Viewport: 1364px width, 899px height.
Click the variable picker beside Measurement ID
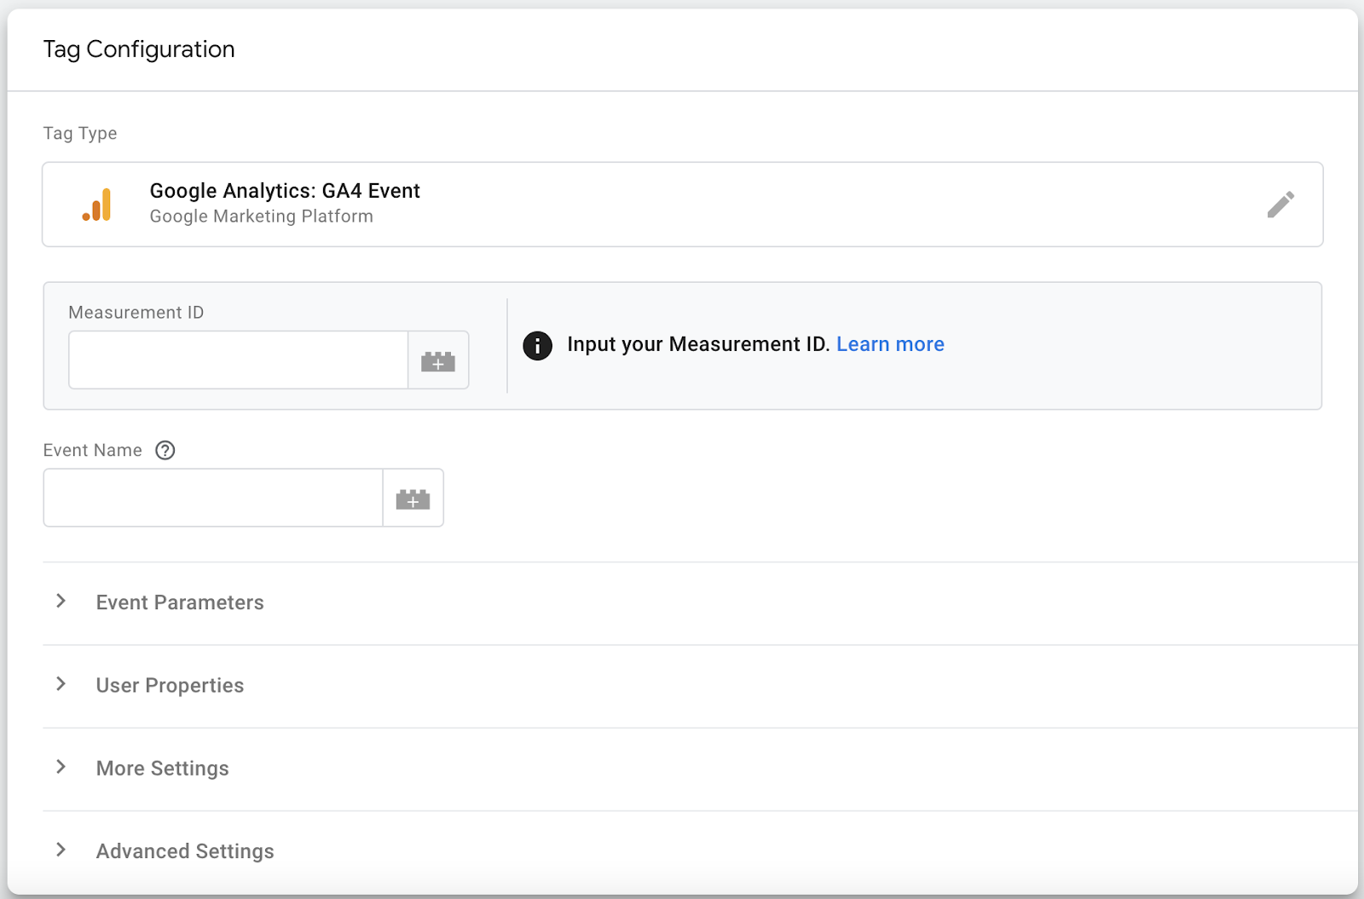438,360
